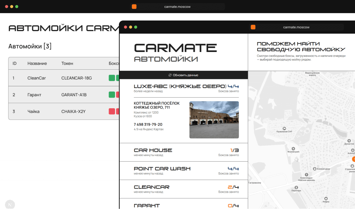Image resolution: width=355 pixels, height=209 pixels.
Task: Click the CARMATE logo heading in the front window
Action: point(175,48)
